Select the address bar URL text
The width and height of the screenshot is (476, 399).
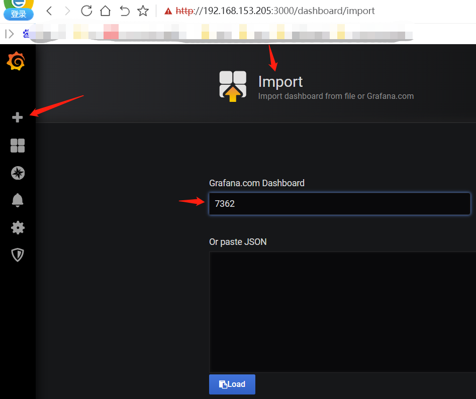click(275, 11)
